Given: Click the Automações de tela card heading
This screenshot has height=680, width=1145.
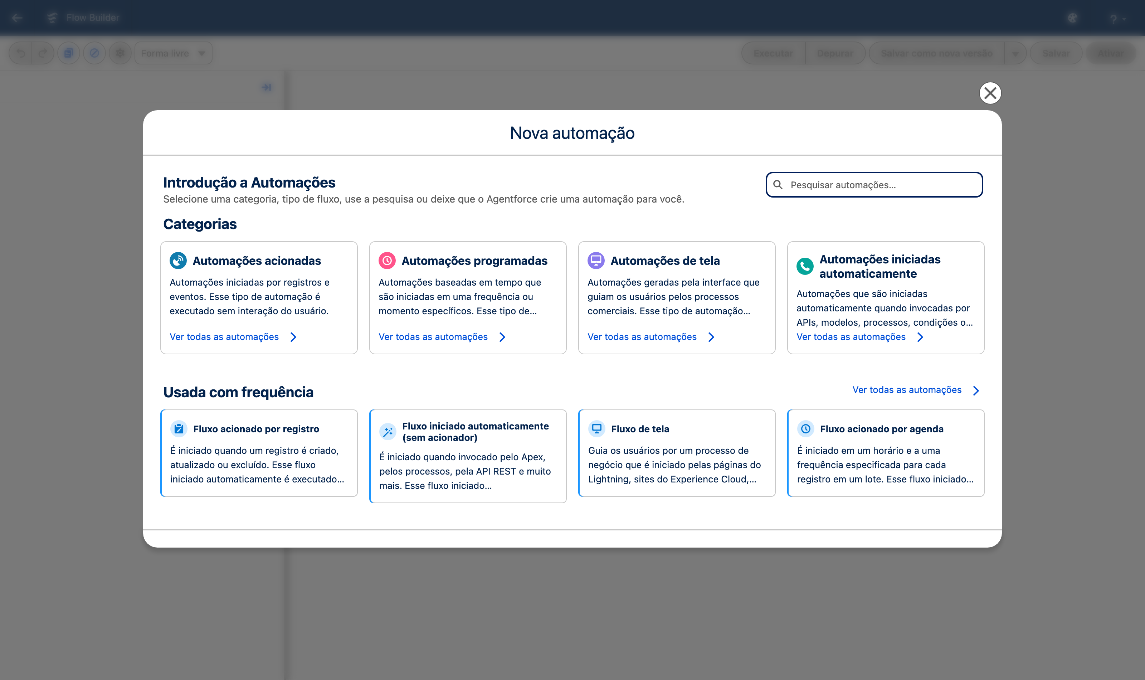Looking at the screenshot, I should coord(664,261).
